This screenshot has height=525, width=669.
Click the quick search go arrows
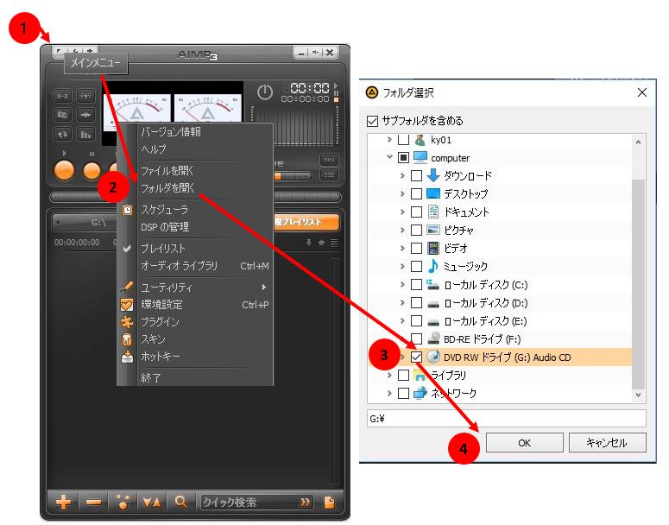(x=305, y=503)
